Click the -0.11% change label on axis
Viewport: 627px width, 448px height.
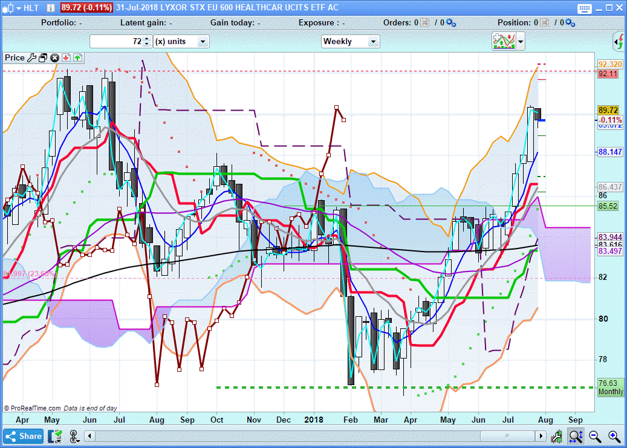(x=611, y=120)
